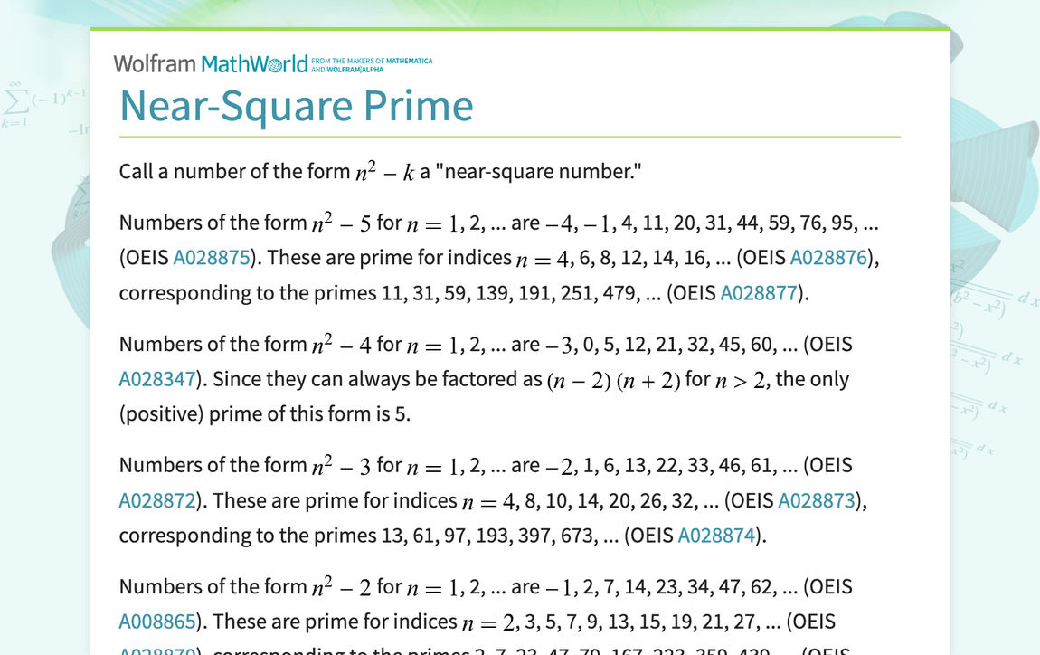Click the Near-Square Prime page title

pos(297,106)
